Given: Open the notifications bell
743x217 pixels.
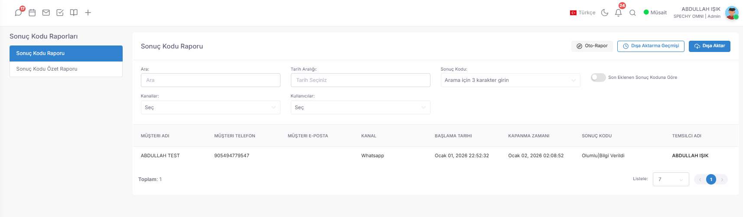Looking at the screenshot, I should 619,13.
